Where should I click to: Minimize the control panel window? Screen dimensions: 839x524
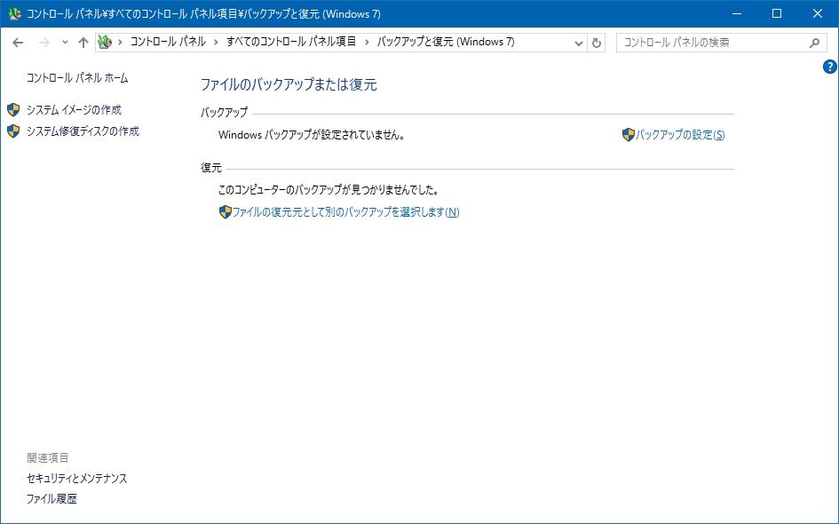click(737, 13)
